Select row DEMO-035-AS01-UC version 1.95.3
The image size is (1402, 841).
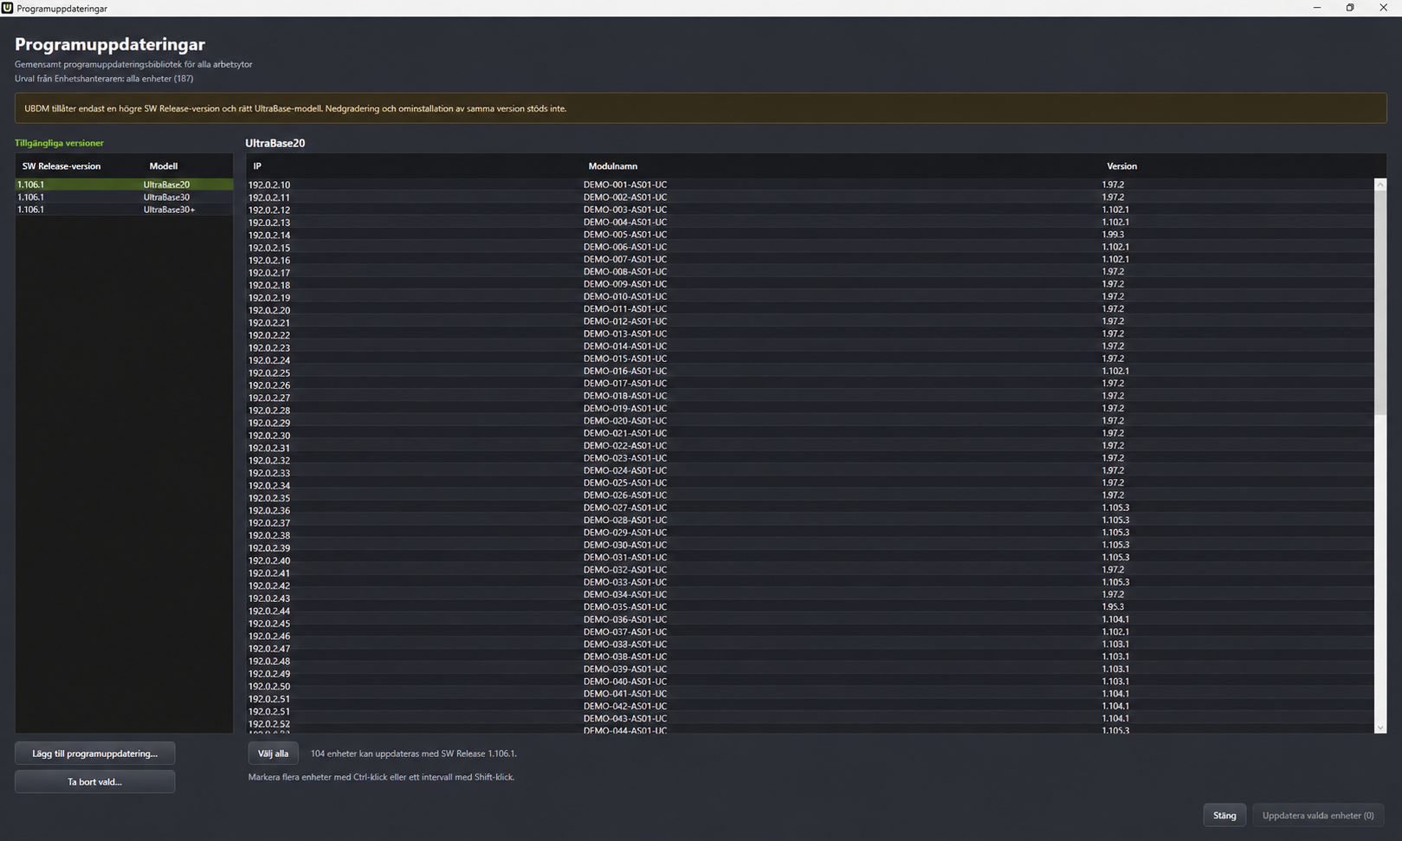(x=810, y=606)
